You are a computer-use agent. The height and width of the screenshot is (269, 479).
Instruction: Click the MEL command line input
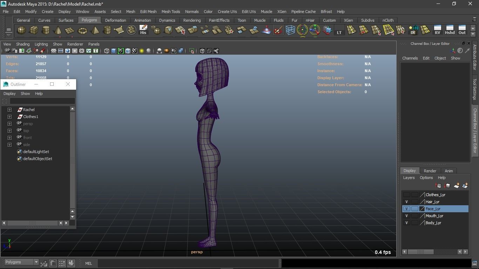click(188, 263)
